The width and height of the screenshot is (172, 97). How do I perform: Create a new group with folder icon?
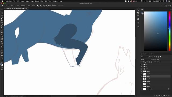[164, 96]
